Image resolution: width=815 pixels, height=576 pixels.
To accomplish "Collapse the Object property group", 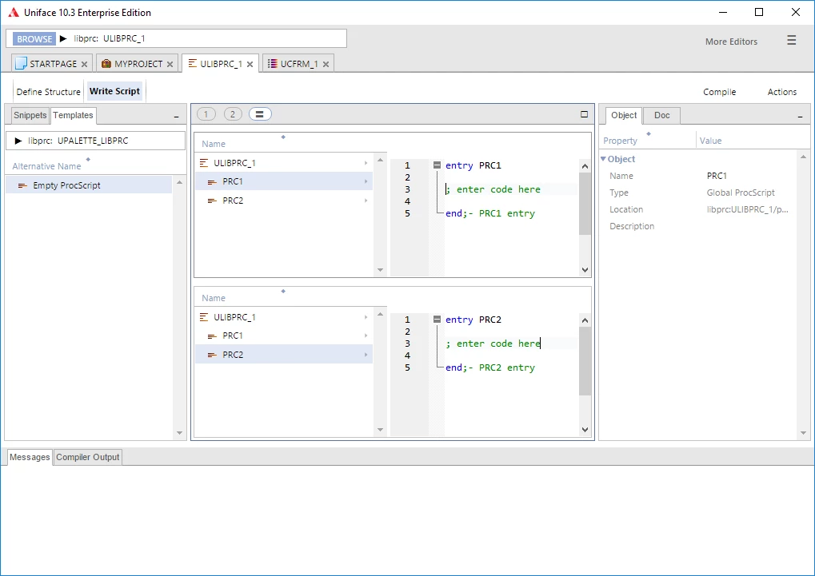I will click(604, 159).
